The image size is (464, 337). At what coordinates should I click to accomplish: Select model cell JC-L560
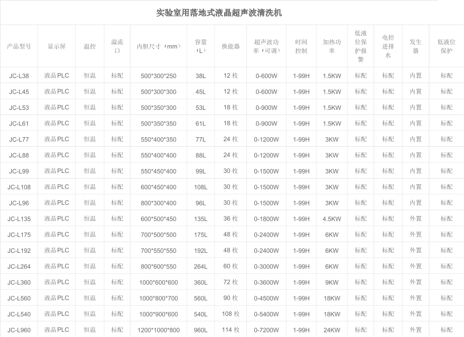tap(19, 298)
